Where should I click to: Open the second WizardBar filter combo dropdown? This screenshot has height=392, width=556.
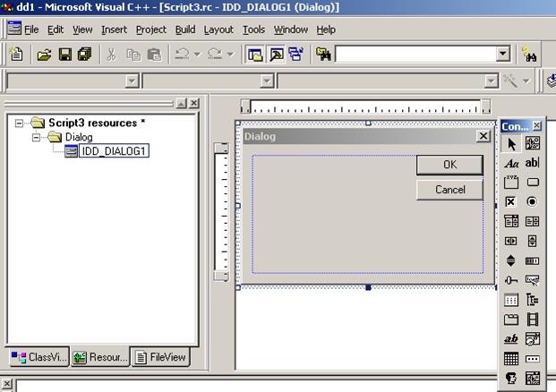[267, 81]
